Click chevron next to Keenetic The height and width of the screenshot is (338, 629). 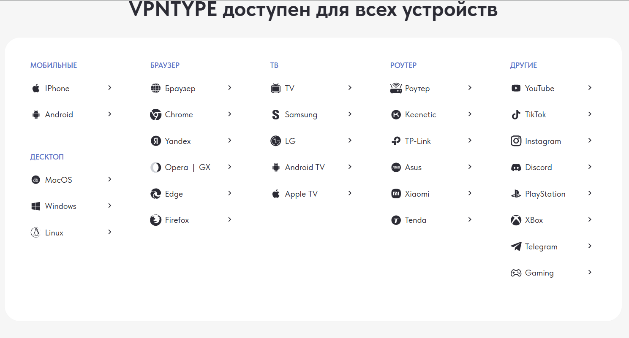point(470,114)
